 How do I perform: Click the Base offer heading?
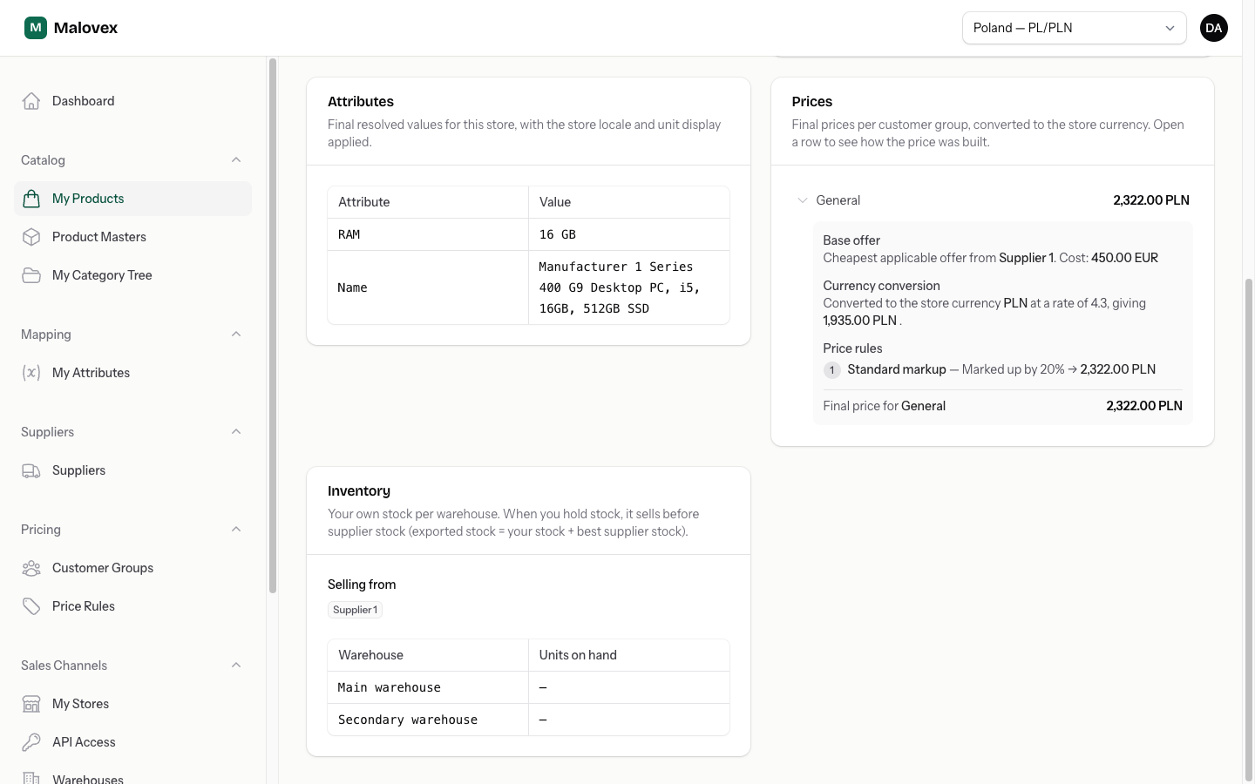[851, 240]
